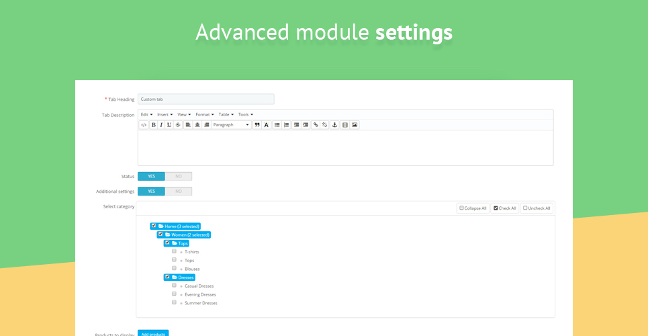This screenshot has height=336, width=648.
Task: Insert an anchor in the description
Action: [335, 124]
